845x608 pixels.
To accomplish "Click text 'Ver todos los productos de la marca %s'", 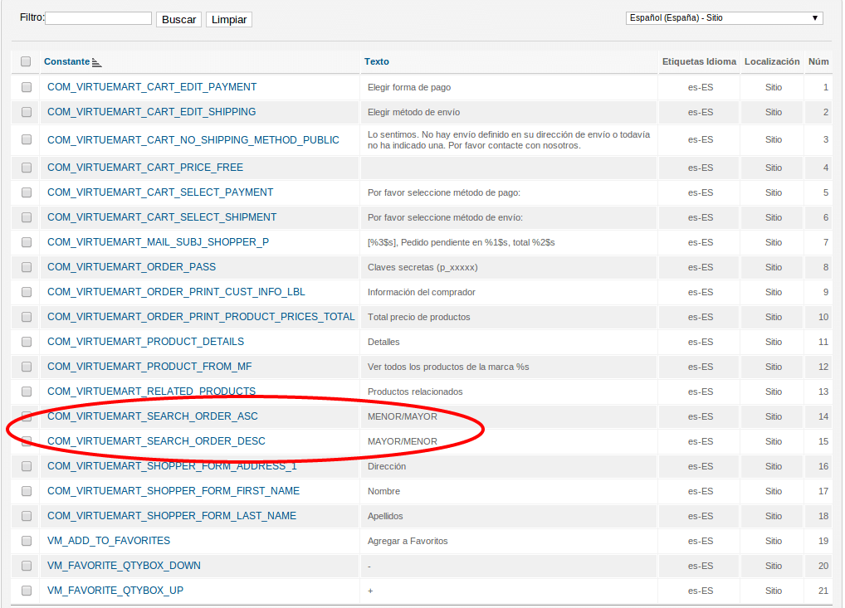I will coord(448,367).
